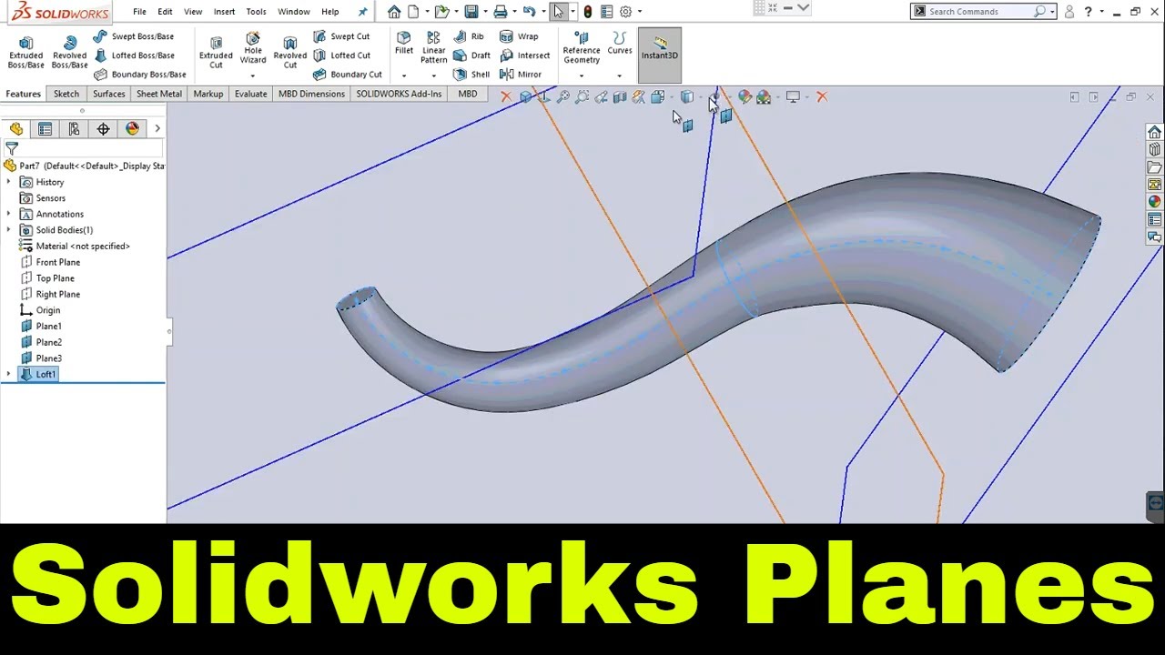Image resolution: width=1165 pixels, height=655 pixels.
Task: Click the Save disk icon
Action: pos(471,12)
